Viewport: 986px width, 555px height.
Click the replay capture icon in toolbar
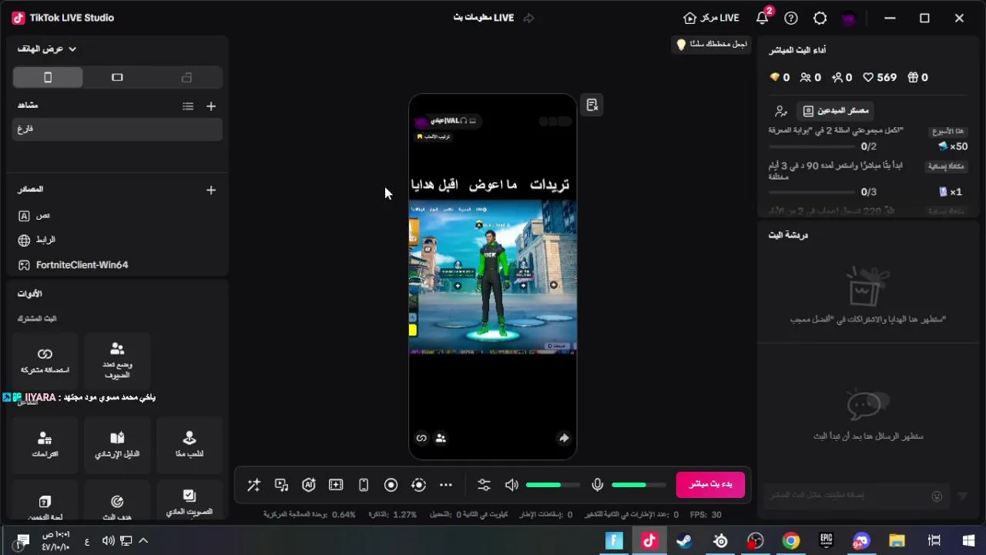(x=418, y=485)
